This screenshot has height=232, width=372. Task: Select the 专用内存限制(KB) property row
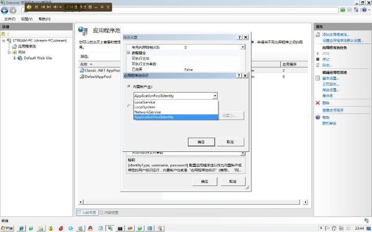[x=183, y=47]
